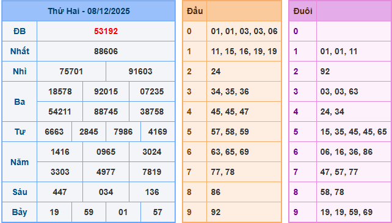Select the Thứ Hai - 08/12/2025 header
The width and height of the screenshot is (392, 223).
[89, 11]
